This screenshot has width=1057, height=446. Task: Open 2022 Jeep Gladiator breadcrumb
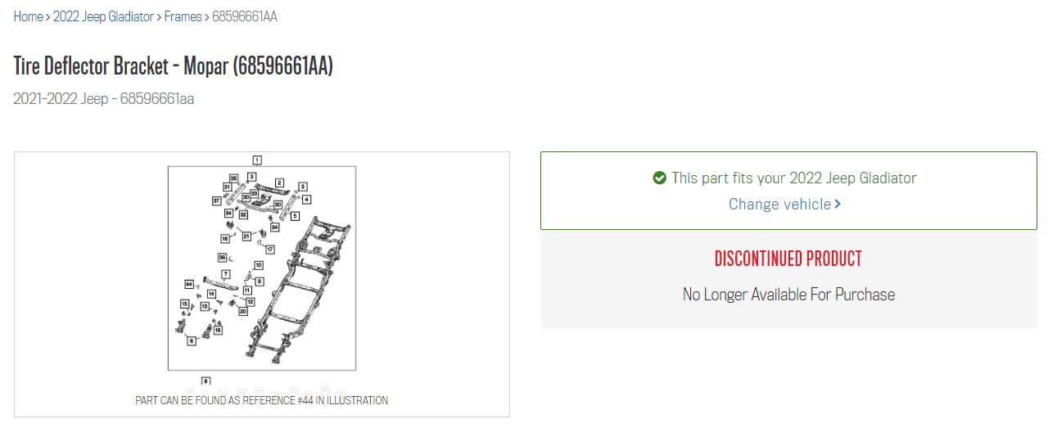103,16
